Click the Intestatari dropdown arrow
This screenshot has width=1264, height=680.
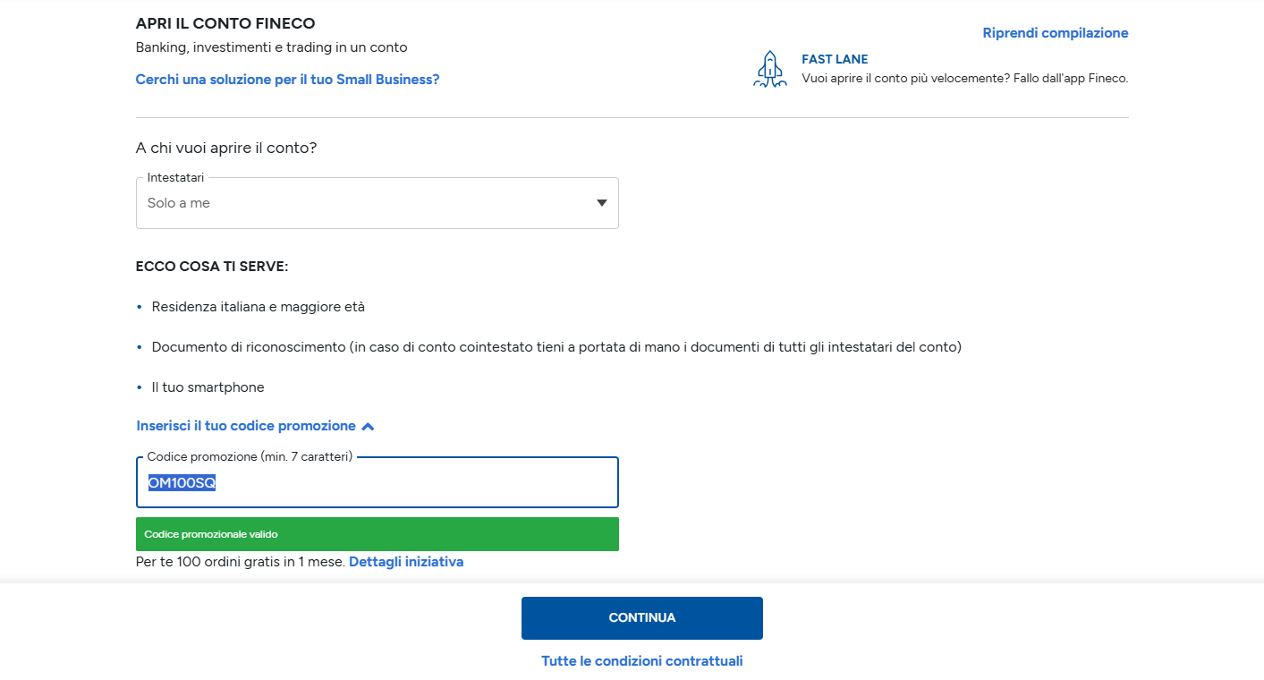coord(602,203)
